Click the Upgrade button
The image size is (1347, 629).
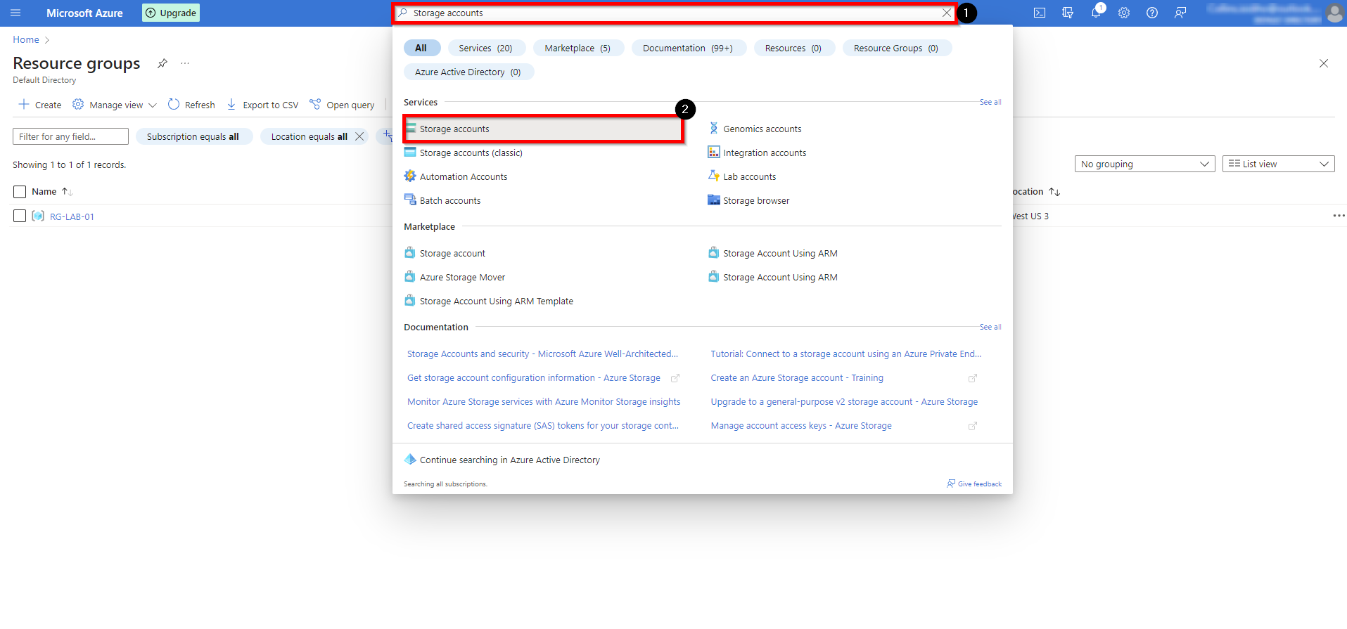click(171, 13)
